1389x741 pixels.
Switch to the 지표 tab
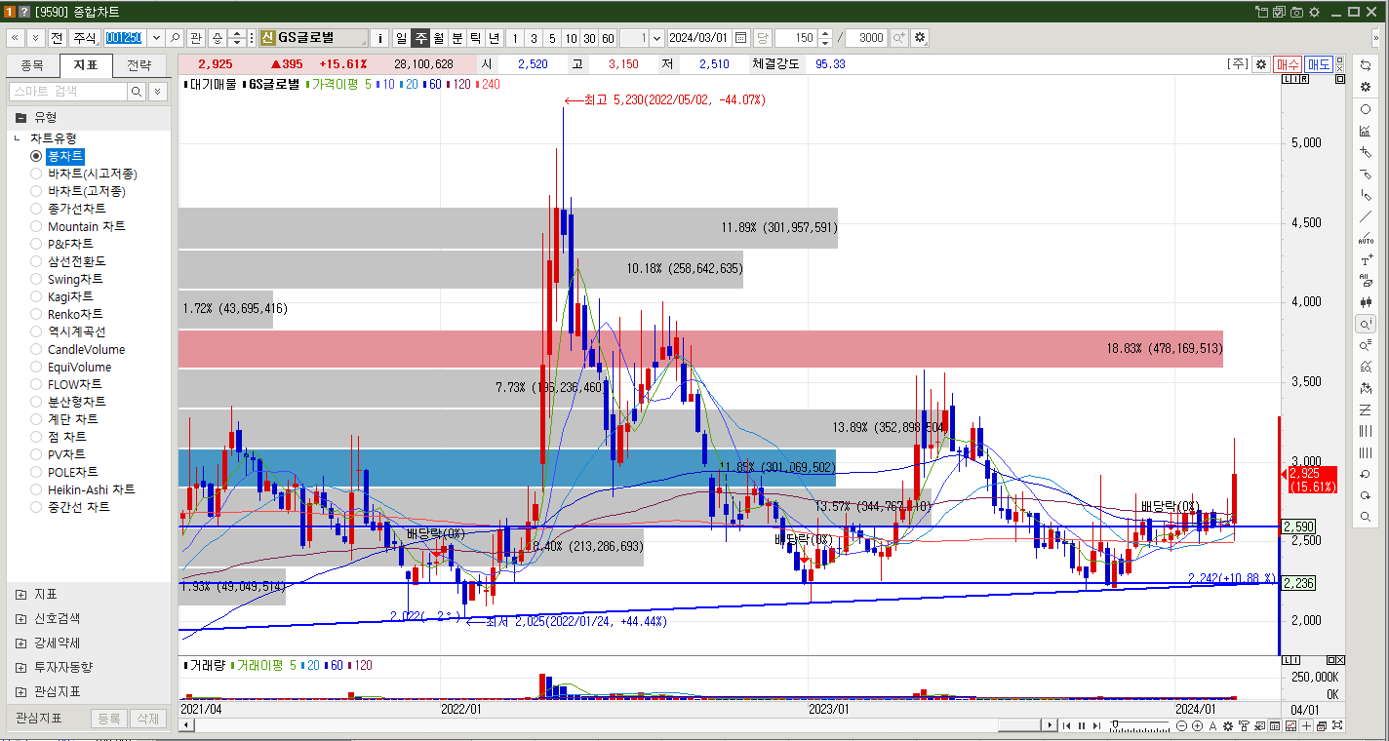coord(86,65)
